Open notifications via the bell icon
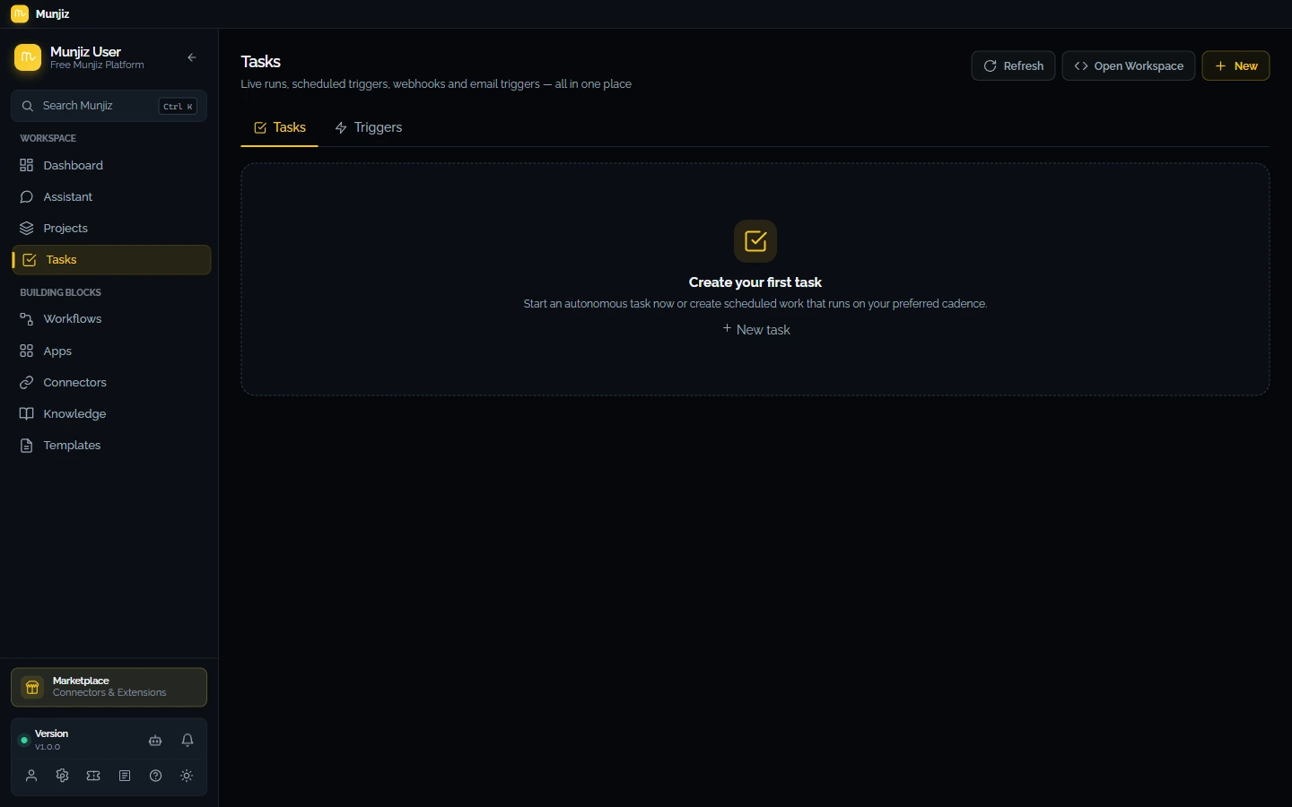The image size is (1292, 807). pyautogui.click(x=188, y=740)
